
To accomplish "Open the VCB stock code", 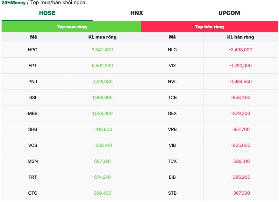I will tap(33, 145).
